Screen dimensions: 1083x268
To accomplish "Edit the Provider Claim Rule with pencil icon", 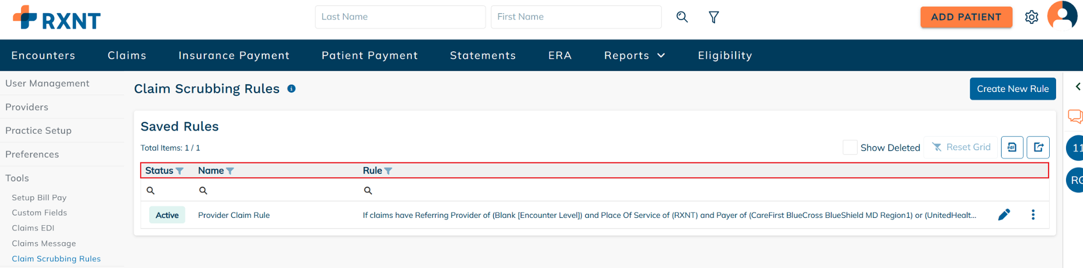I will point(1004,215).
